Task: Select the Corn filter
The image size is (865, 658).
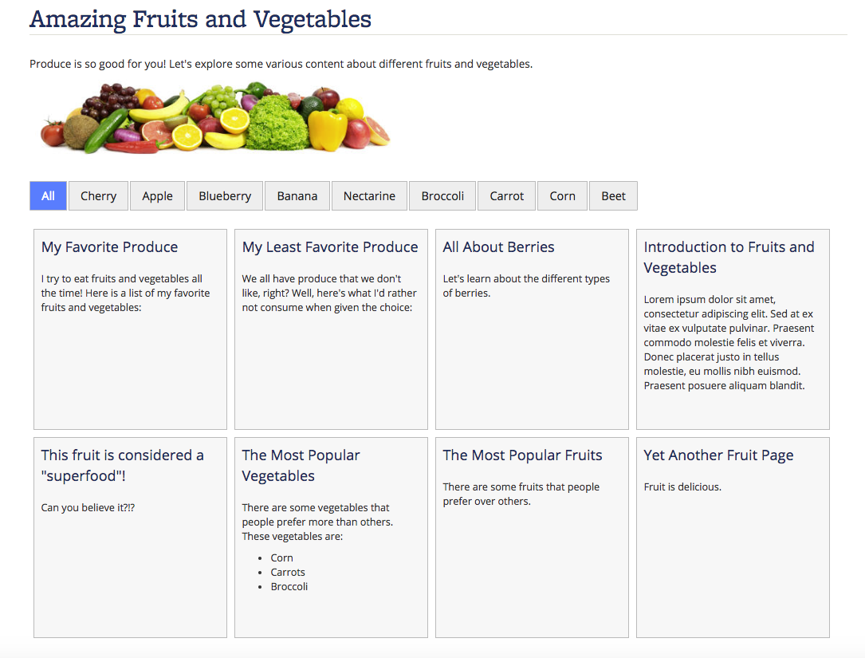Action: tap(562, 196)
